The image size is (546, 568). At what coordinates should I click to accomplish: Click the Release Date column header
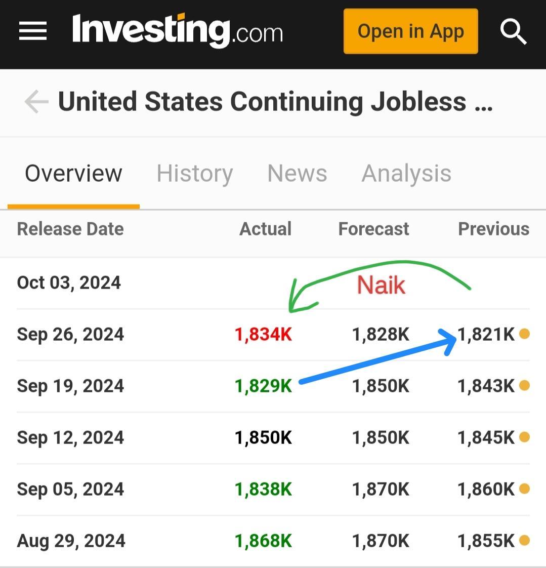(x=70, y=229)
